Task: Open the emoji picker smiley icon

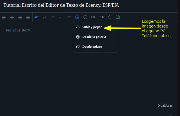Action: 85,17
